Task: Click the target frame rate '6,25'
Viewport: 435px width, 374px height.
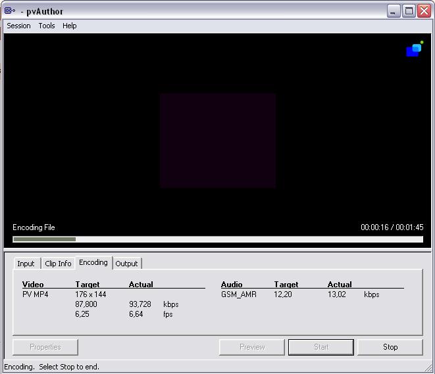Action: 82,314
